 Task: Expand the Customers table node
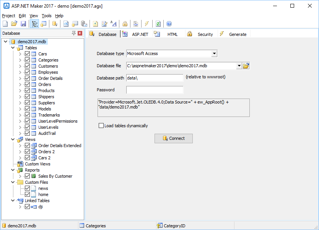20,66
